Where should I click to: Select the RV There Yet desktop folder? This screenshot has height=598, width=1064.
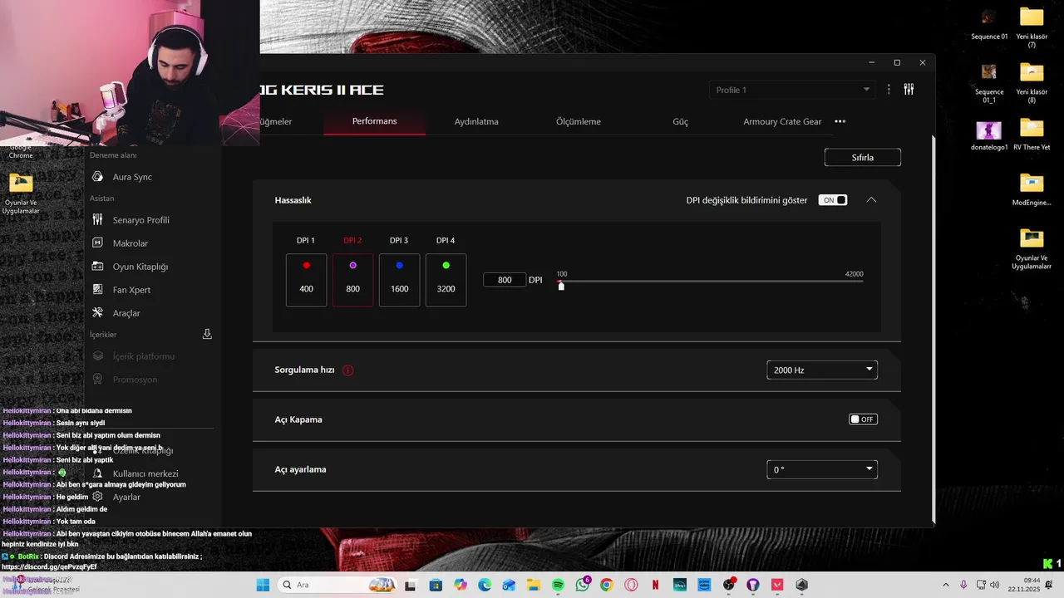1032,135
